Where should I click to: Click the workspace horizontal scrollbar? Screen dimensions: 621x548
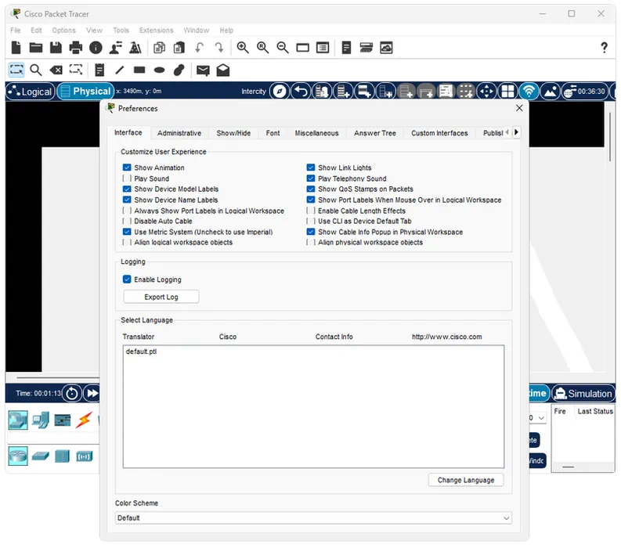click(x=57, y=378)
